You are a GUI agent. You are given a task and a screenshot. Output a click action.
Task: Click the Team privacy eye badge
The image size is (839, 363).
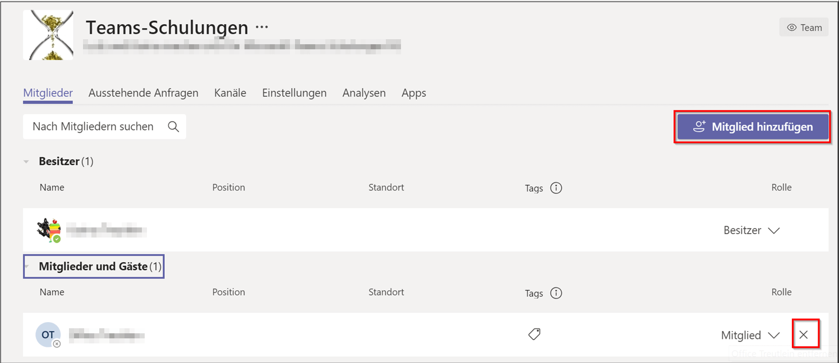coord(804,27)
